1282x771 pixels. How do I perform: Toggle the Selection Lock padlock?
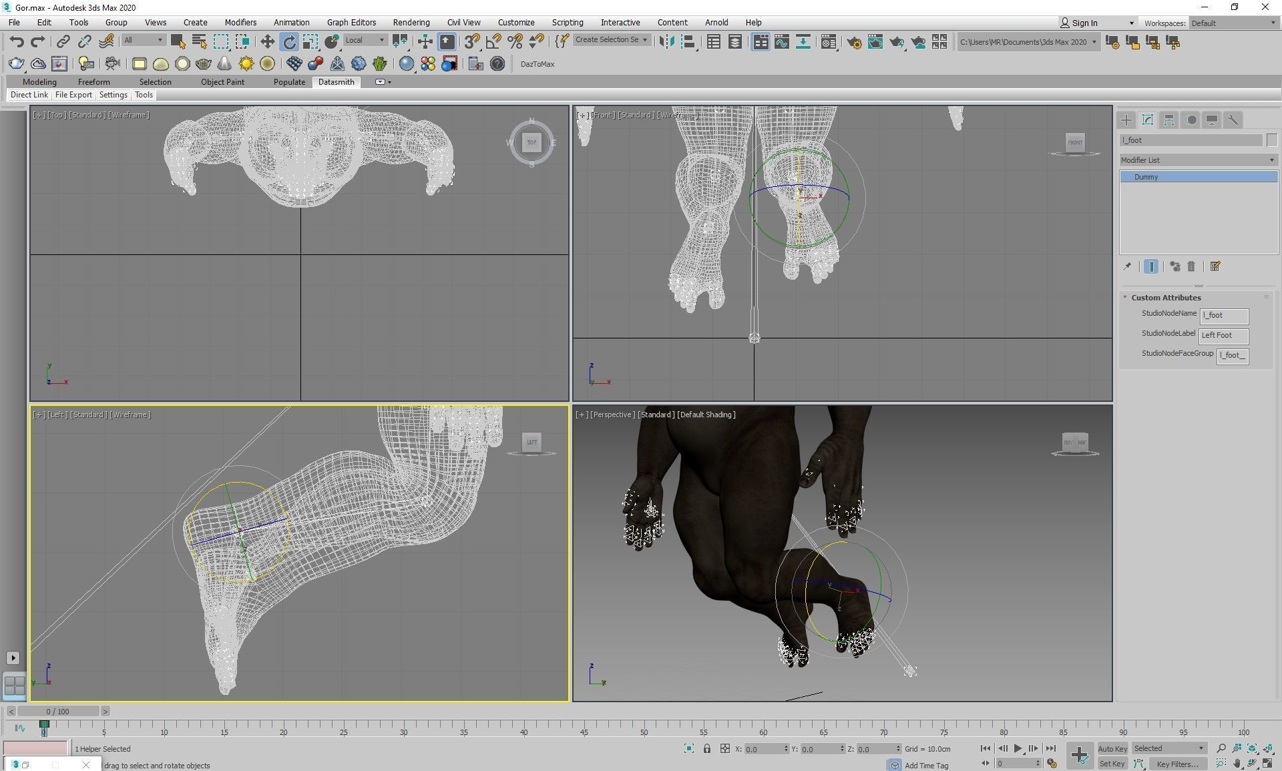coord(707,749)
